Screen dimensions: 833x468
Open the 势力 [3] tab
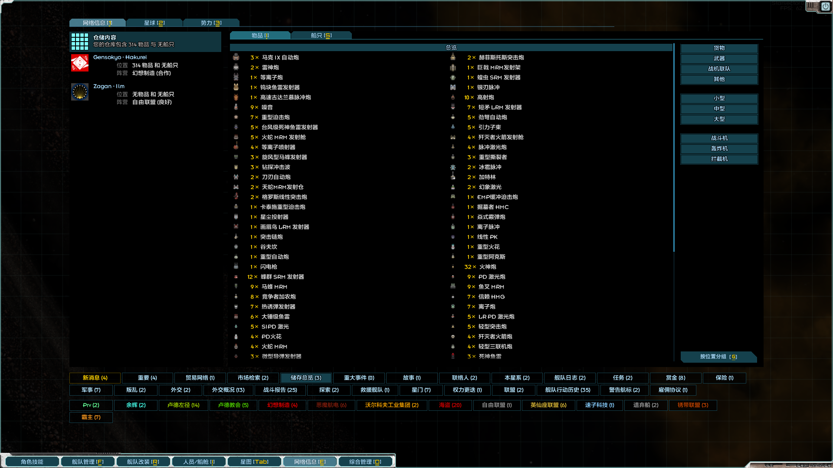[211, 22]
